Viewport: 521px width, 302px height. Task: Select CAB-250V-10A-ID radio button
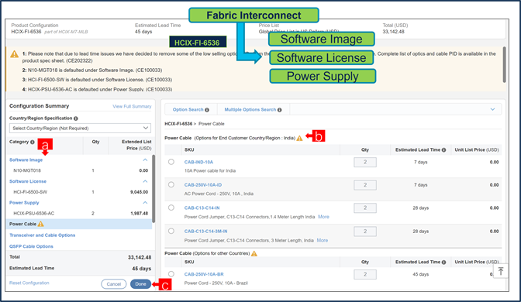[171, 184]
